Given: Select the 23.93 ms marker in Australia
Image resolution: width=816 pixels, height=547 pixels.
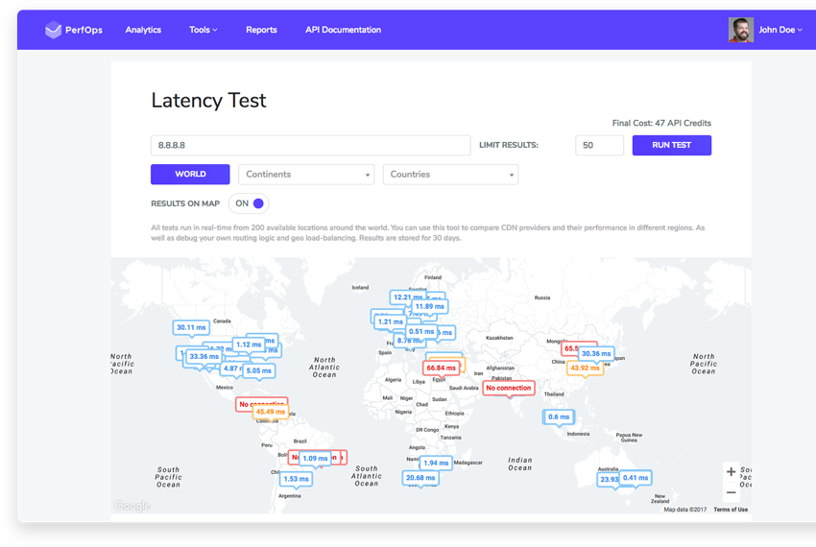Looking at the screenshot, I should tap(609, 479).
